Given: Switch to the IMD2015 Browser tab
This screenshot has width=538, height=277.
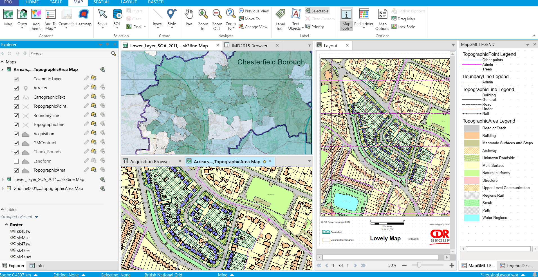Looking at the screenshot, I should tap(250, 46).
